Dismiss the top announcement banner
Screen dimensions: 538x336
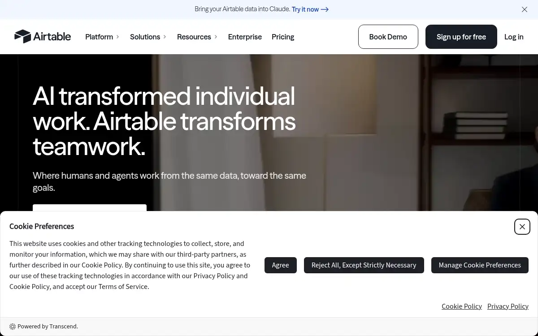[x=525, y=9]
